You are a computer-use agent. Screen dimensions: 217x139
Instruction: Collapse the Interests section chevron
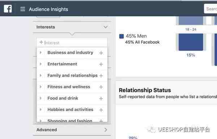tap(106, 27)
